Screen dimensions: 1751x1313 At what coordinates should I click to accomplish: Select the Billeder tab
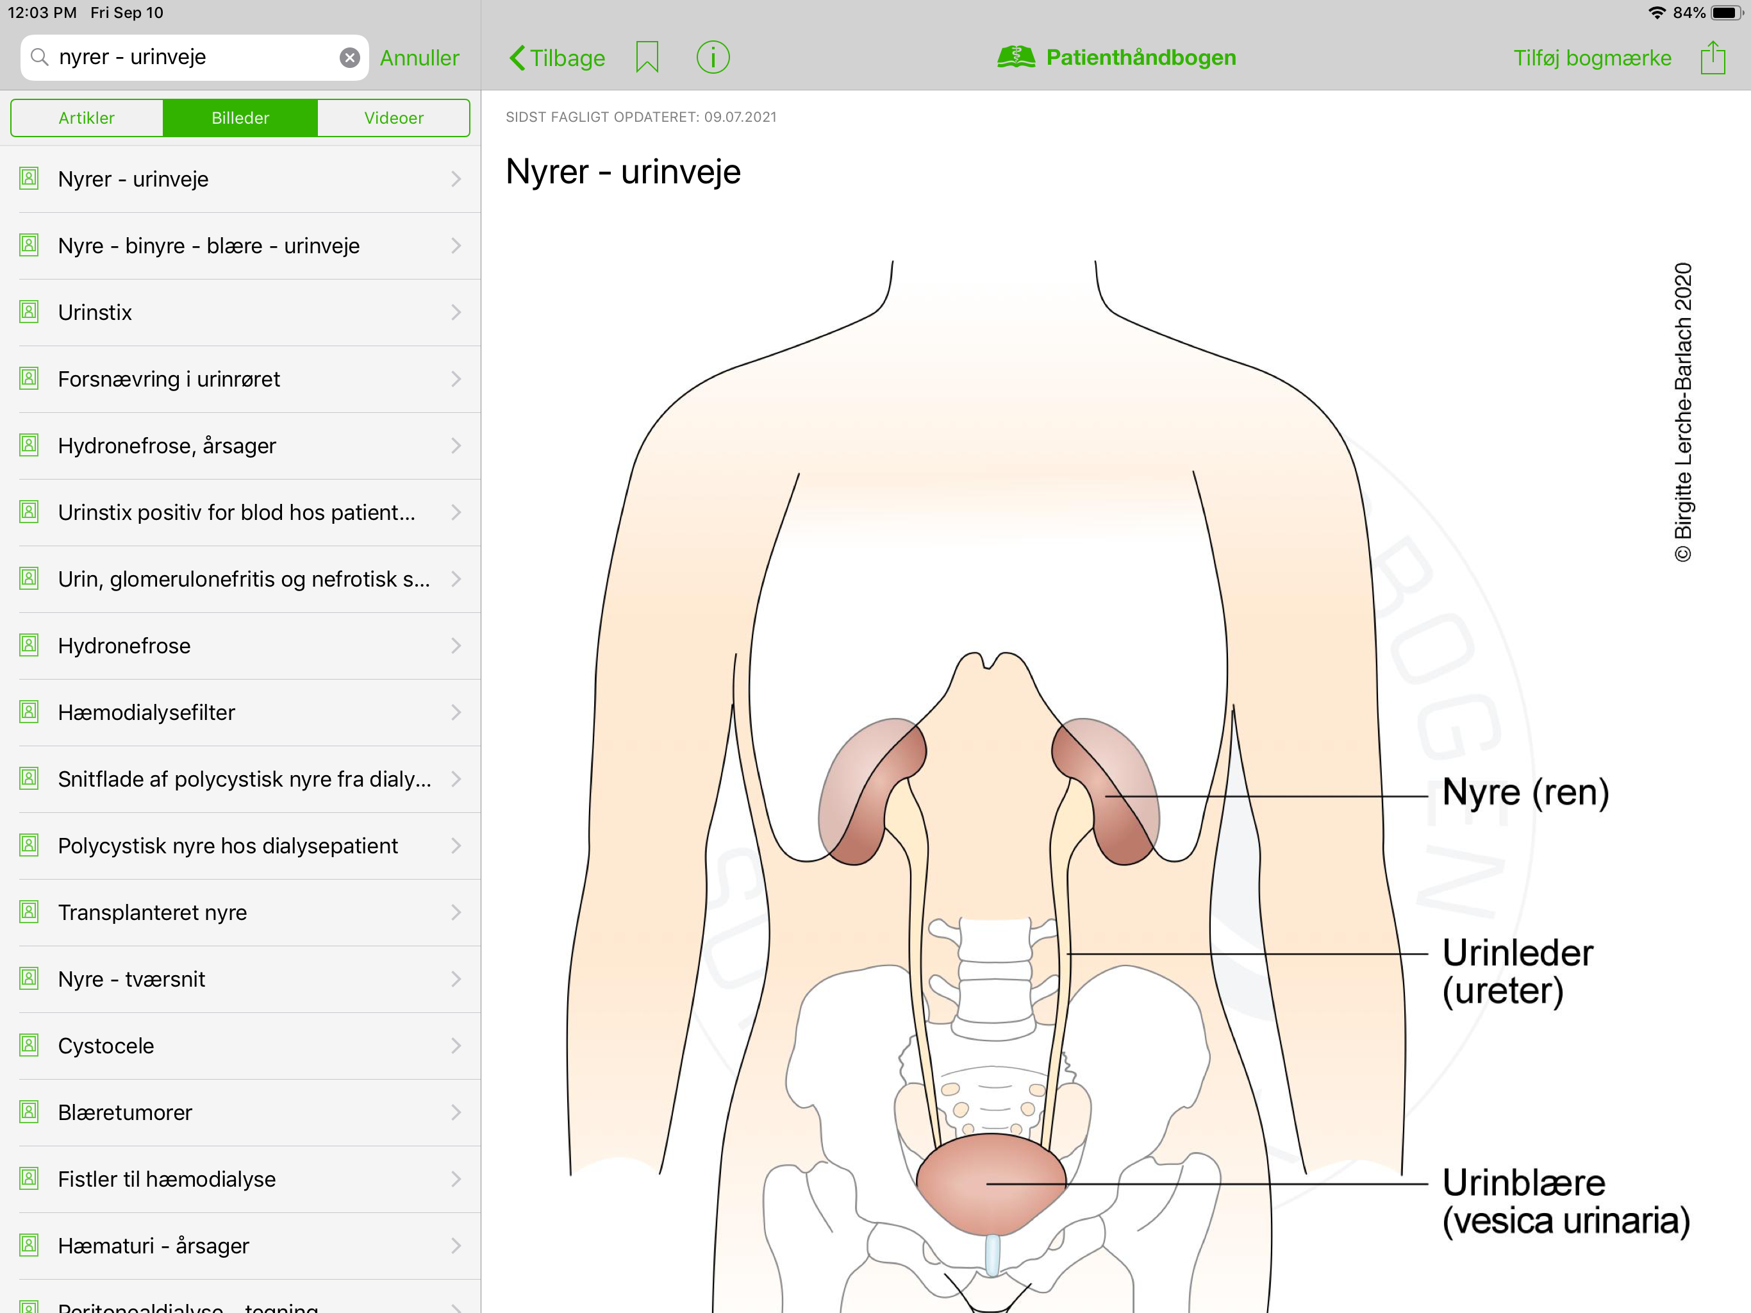(x=240, y=118)
